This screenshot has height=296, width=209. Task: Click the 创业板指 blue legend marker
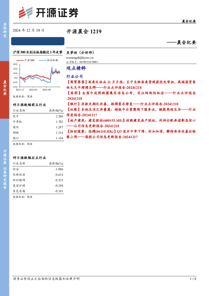coord(43,60)
